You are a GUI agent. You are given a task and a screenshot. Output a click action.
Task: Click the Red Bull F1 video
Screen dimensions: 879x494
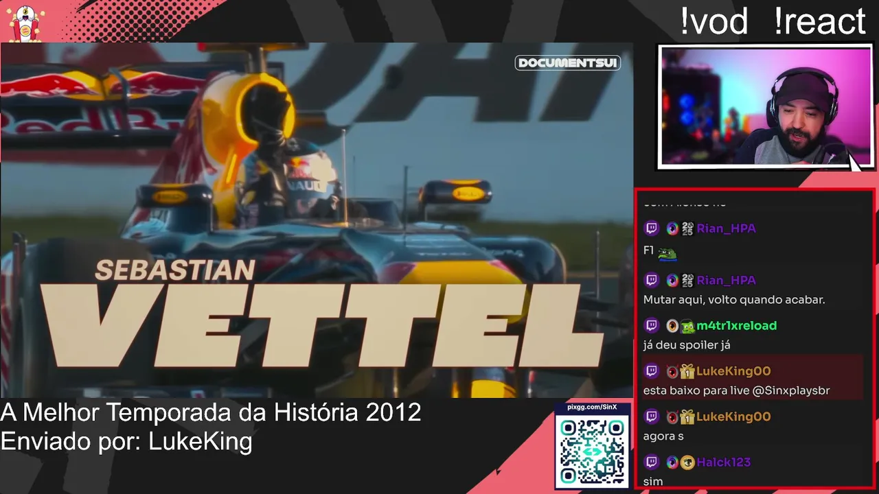(317, 220)
